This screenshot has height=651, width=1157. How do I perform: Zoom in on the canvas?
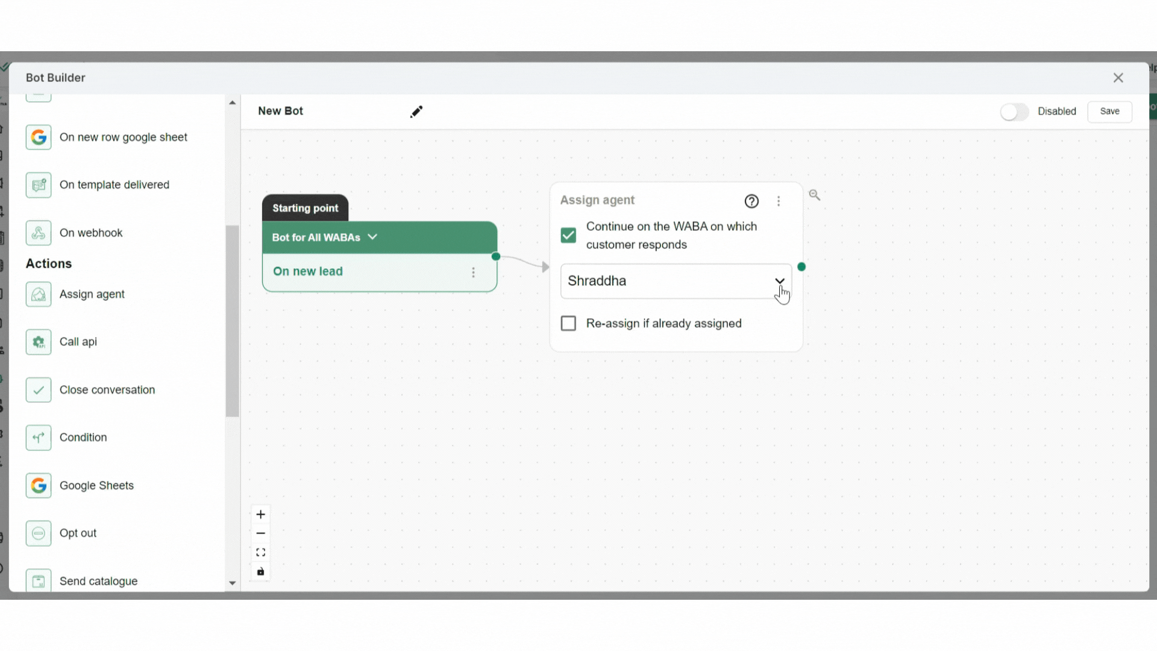point(260,514)
